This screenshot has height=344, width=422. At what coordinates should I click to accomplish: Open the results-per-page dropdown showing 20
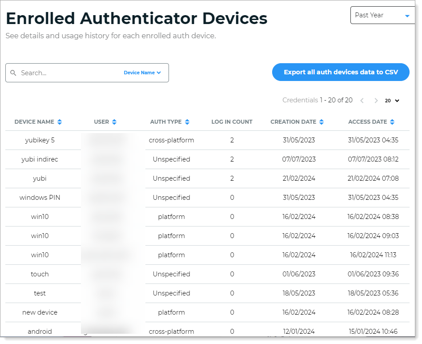392,101
